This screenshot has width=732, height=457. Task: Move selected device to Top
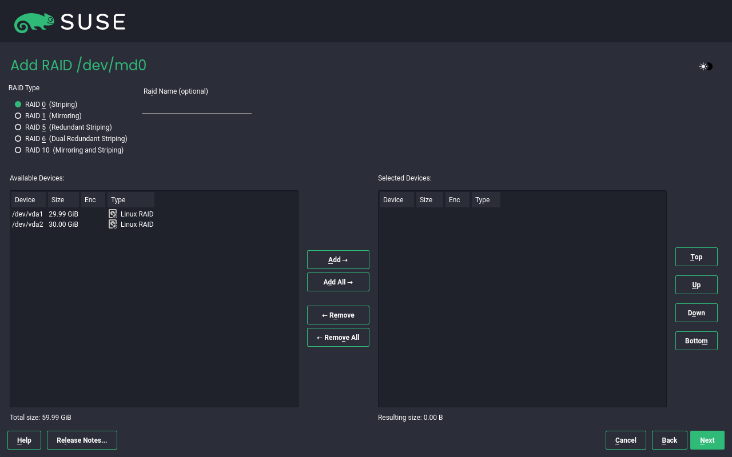tap(696, 257)
